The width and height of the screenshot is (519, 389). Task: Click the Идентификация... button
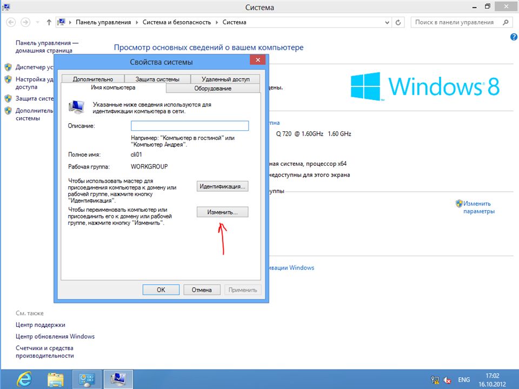(222, 186)
